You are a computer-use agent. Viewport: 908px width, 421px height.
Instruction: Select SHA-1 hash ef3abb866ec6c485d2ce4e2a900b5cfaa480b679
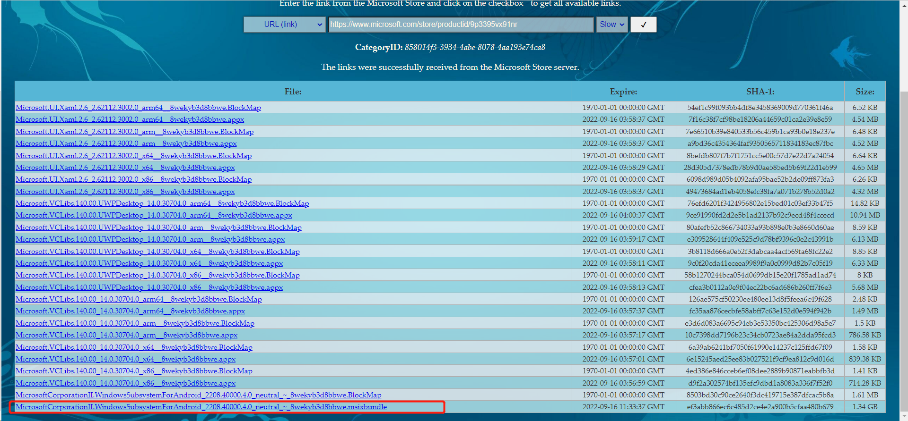point(760,407)
